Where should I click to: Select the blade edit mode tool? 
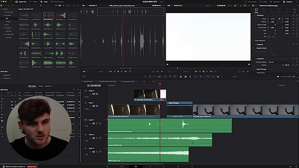click(x=159, y=77)
